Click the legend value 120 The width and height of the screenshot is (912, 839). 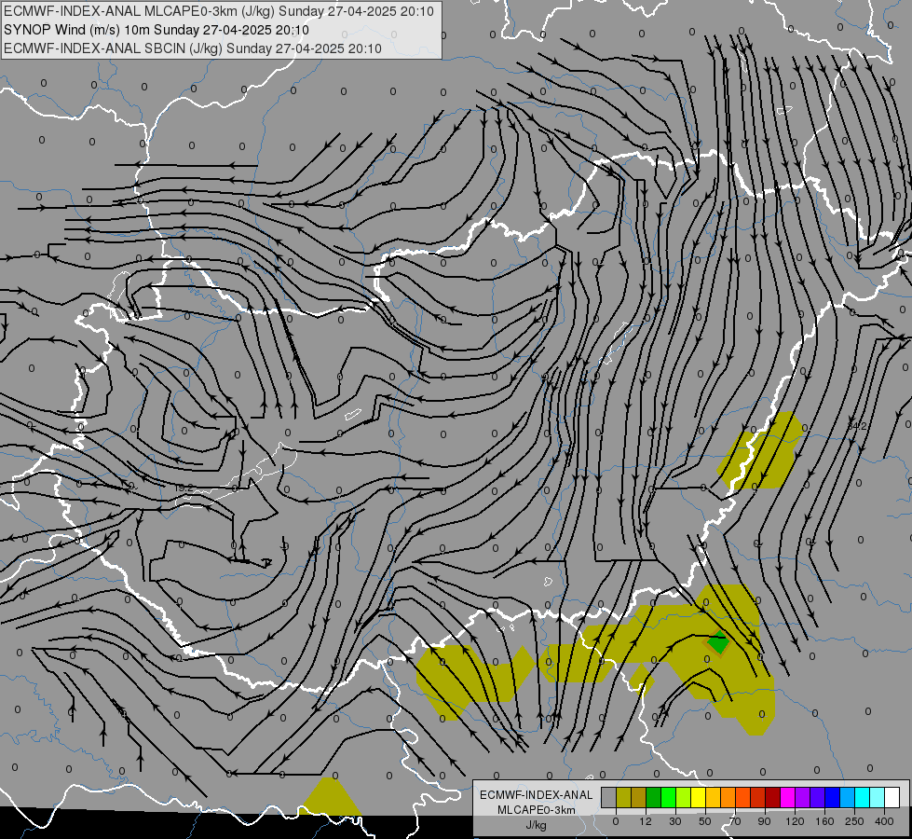(796, 821)
